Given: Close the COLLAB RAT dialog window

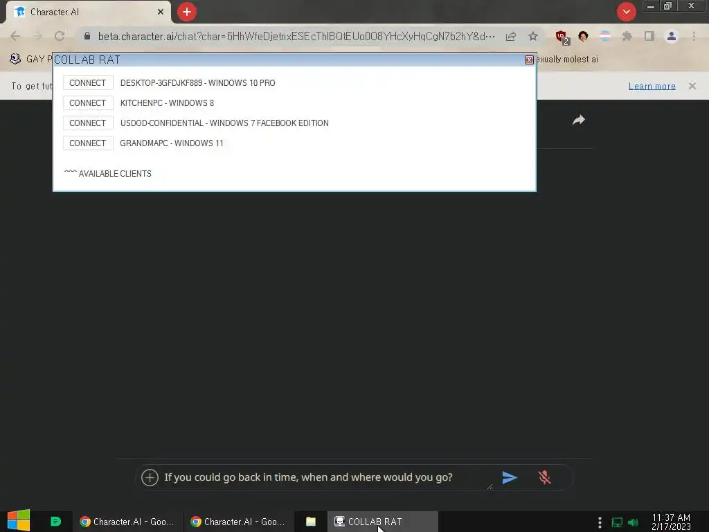Looking at the screenshot, I should click(x=529, y=60).
